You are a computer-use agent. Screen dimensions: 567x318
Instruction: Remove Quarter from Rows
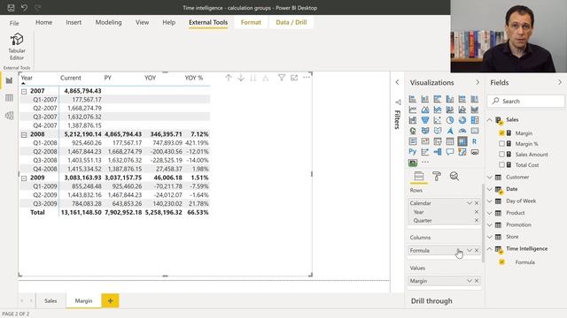(477, 220)
